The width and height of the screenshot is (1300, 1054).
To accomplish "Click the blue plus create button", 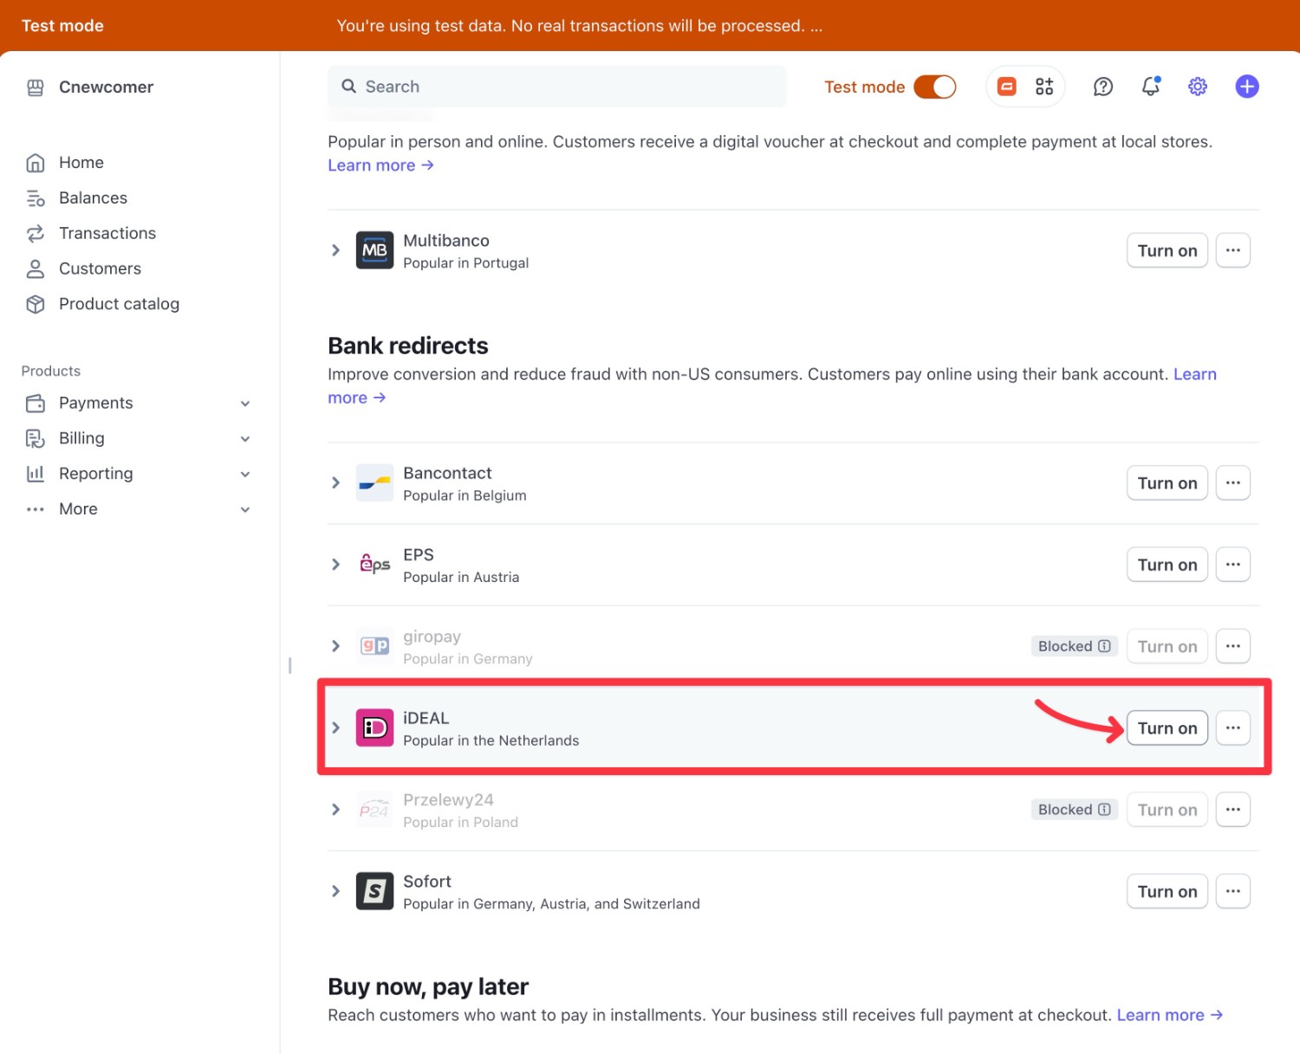I will point(1247,87).
